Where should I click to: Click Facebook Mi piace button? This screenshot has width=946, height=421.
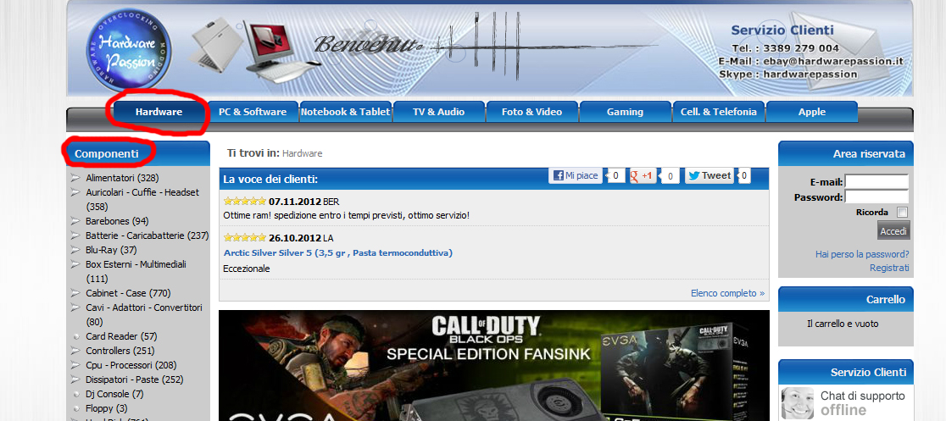(576, 175)
